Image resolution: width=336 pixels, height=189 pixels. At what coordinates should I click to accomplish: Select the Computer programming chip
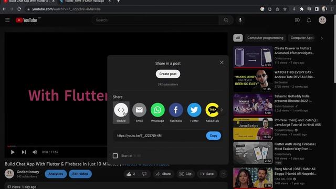coord(265,38)
